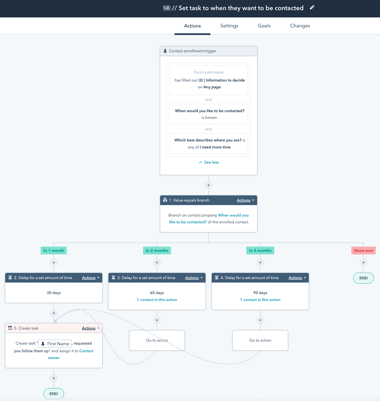Click the Contact owner link in Create task
The image size is (380, 401).
point(86,351)
